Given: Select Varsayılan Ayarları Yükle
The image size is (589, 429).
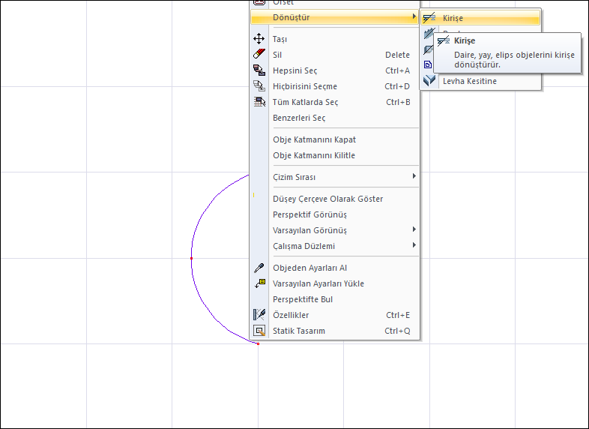Looking at the screenshot, I should [334, 284].
